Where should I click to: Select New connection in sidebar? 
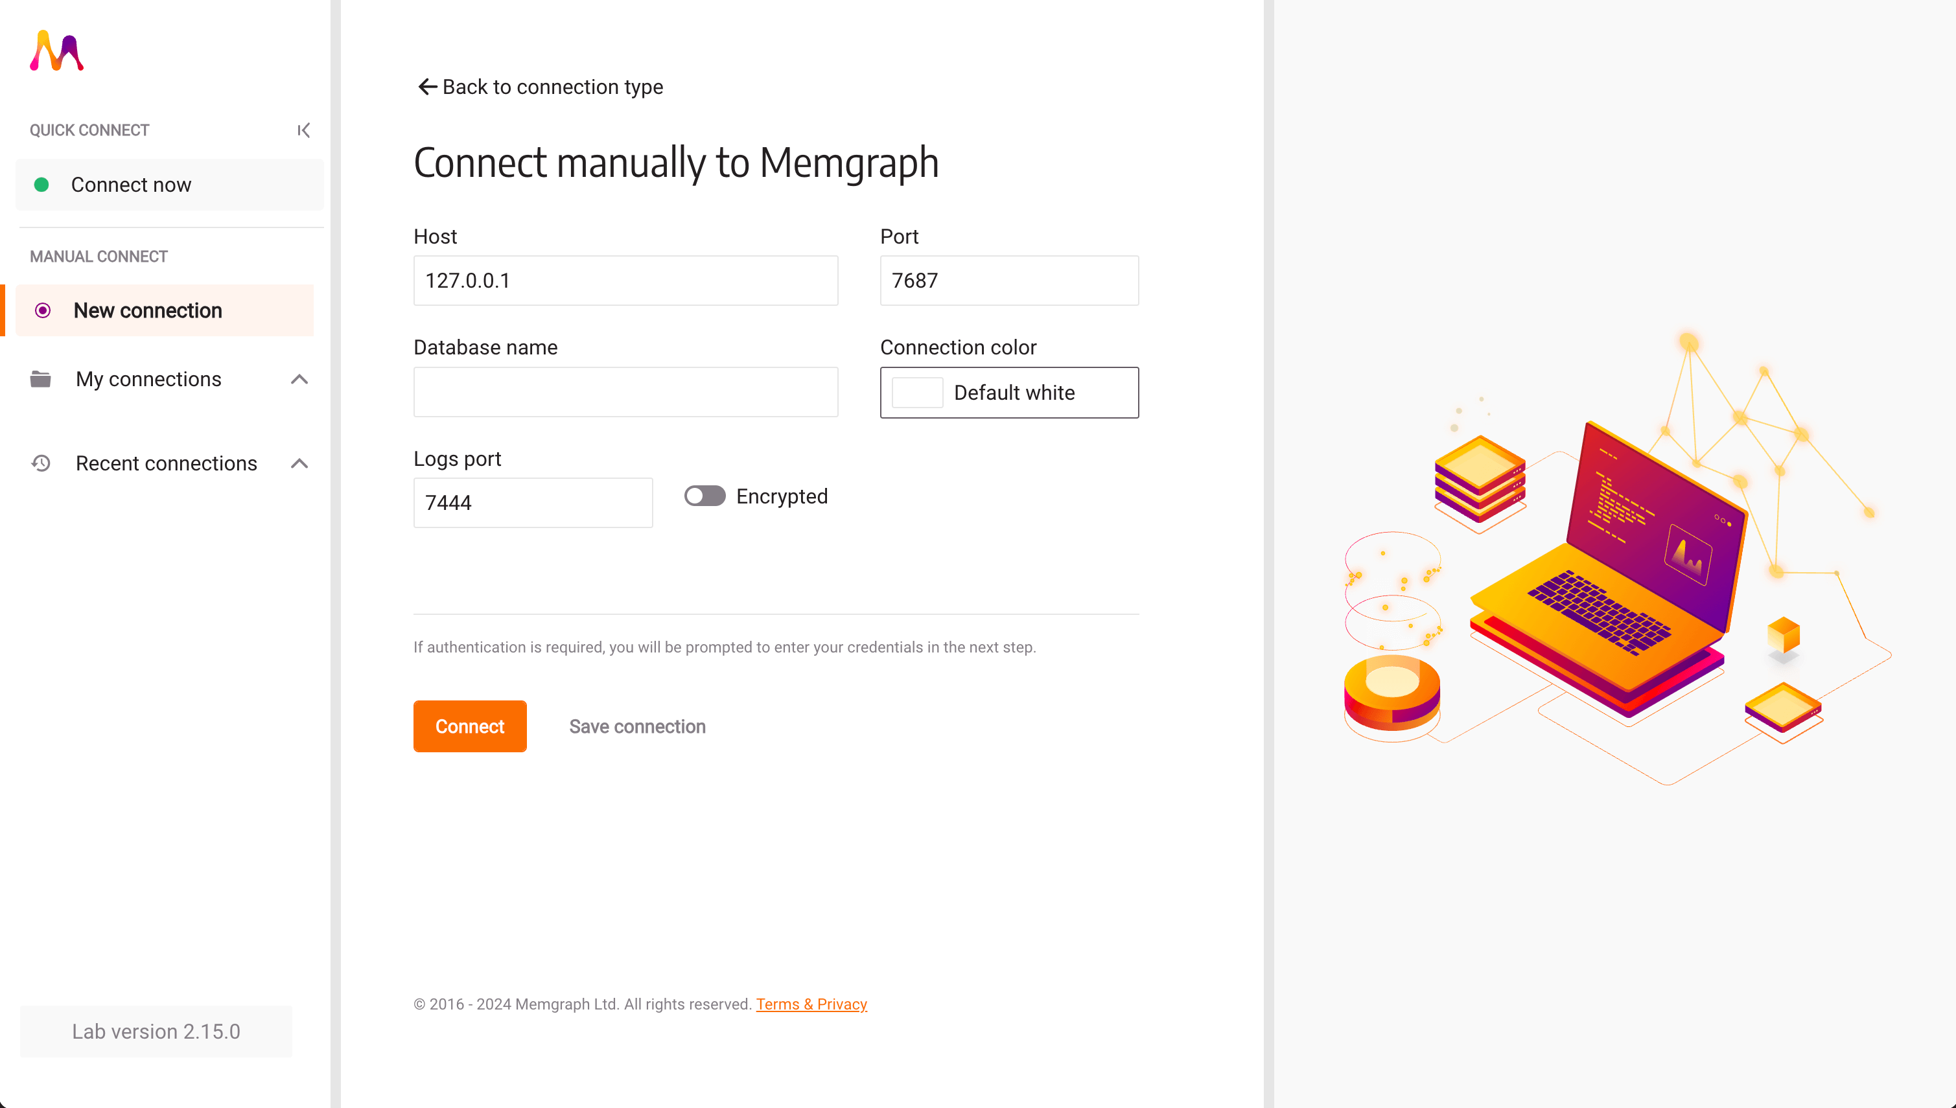click(x=165, y=310)
